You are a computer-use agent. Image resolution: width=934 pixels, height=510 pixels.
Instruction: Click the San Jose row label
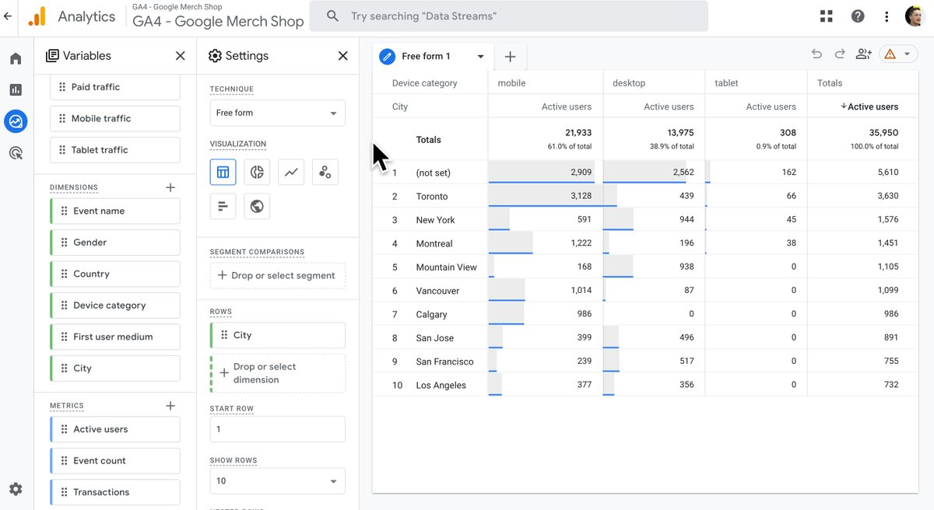point(435,338)
